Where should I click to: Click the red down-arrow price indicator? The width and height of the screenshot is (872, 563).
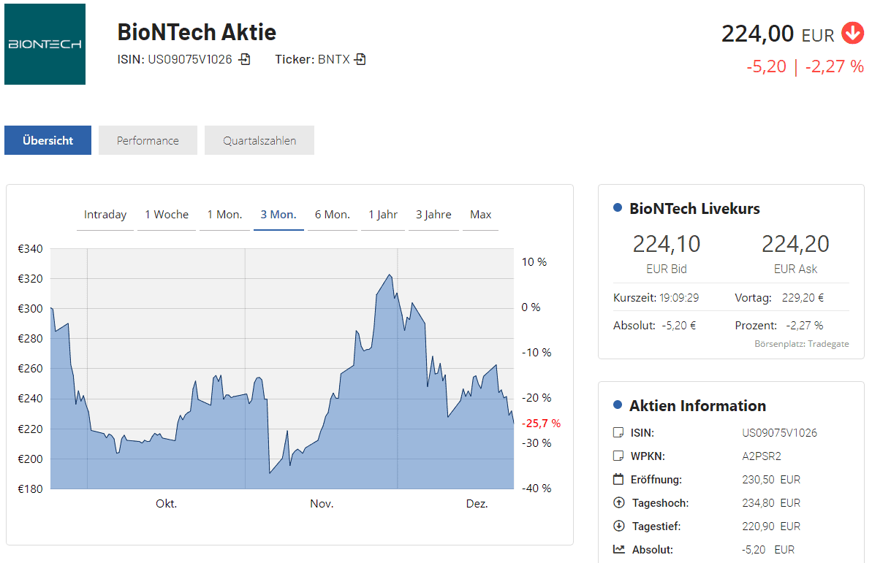tap(852, 34)
